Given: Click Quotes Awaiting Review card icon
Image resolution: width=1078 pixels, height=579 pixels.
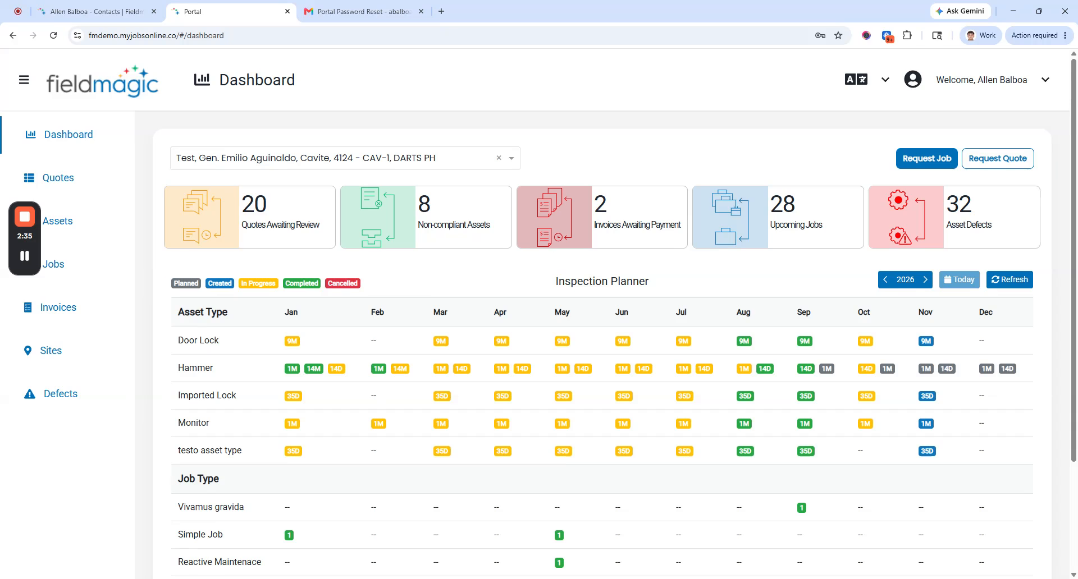Looking at the screenshot, I should point(202,217).
